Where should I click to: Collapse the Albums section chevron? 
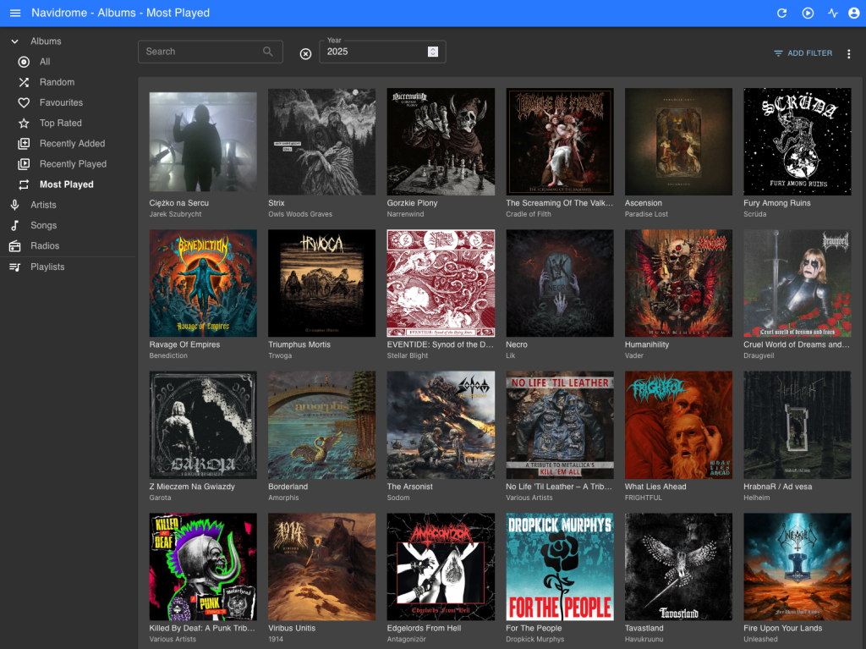pyautogui.click(x=14, y=41)
